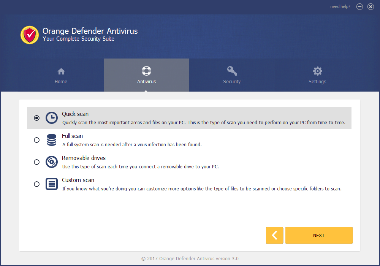The height and width of the screenshot is (266, 380).
Task: Click the Quick scan clock icon
Action: pos(52,118)
